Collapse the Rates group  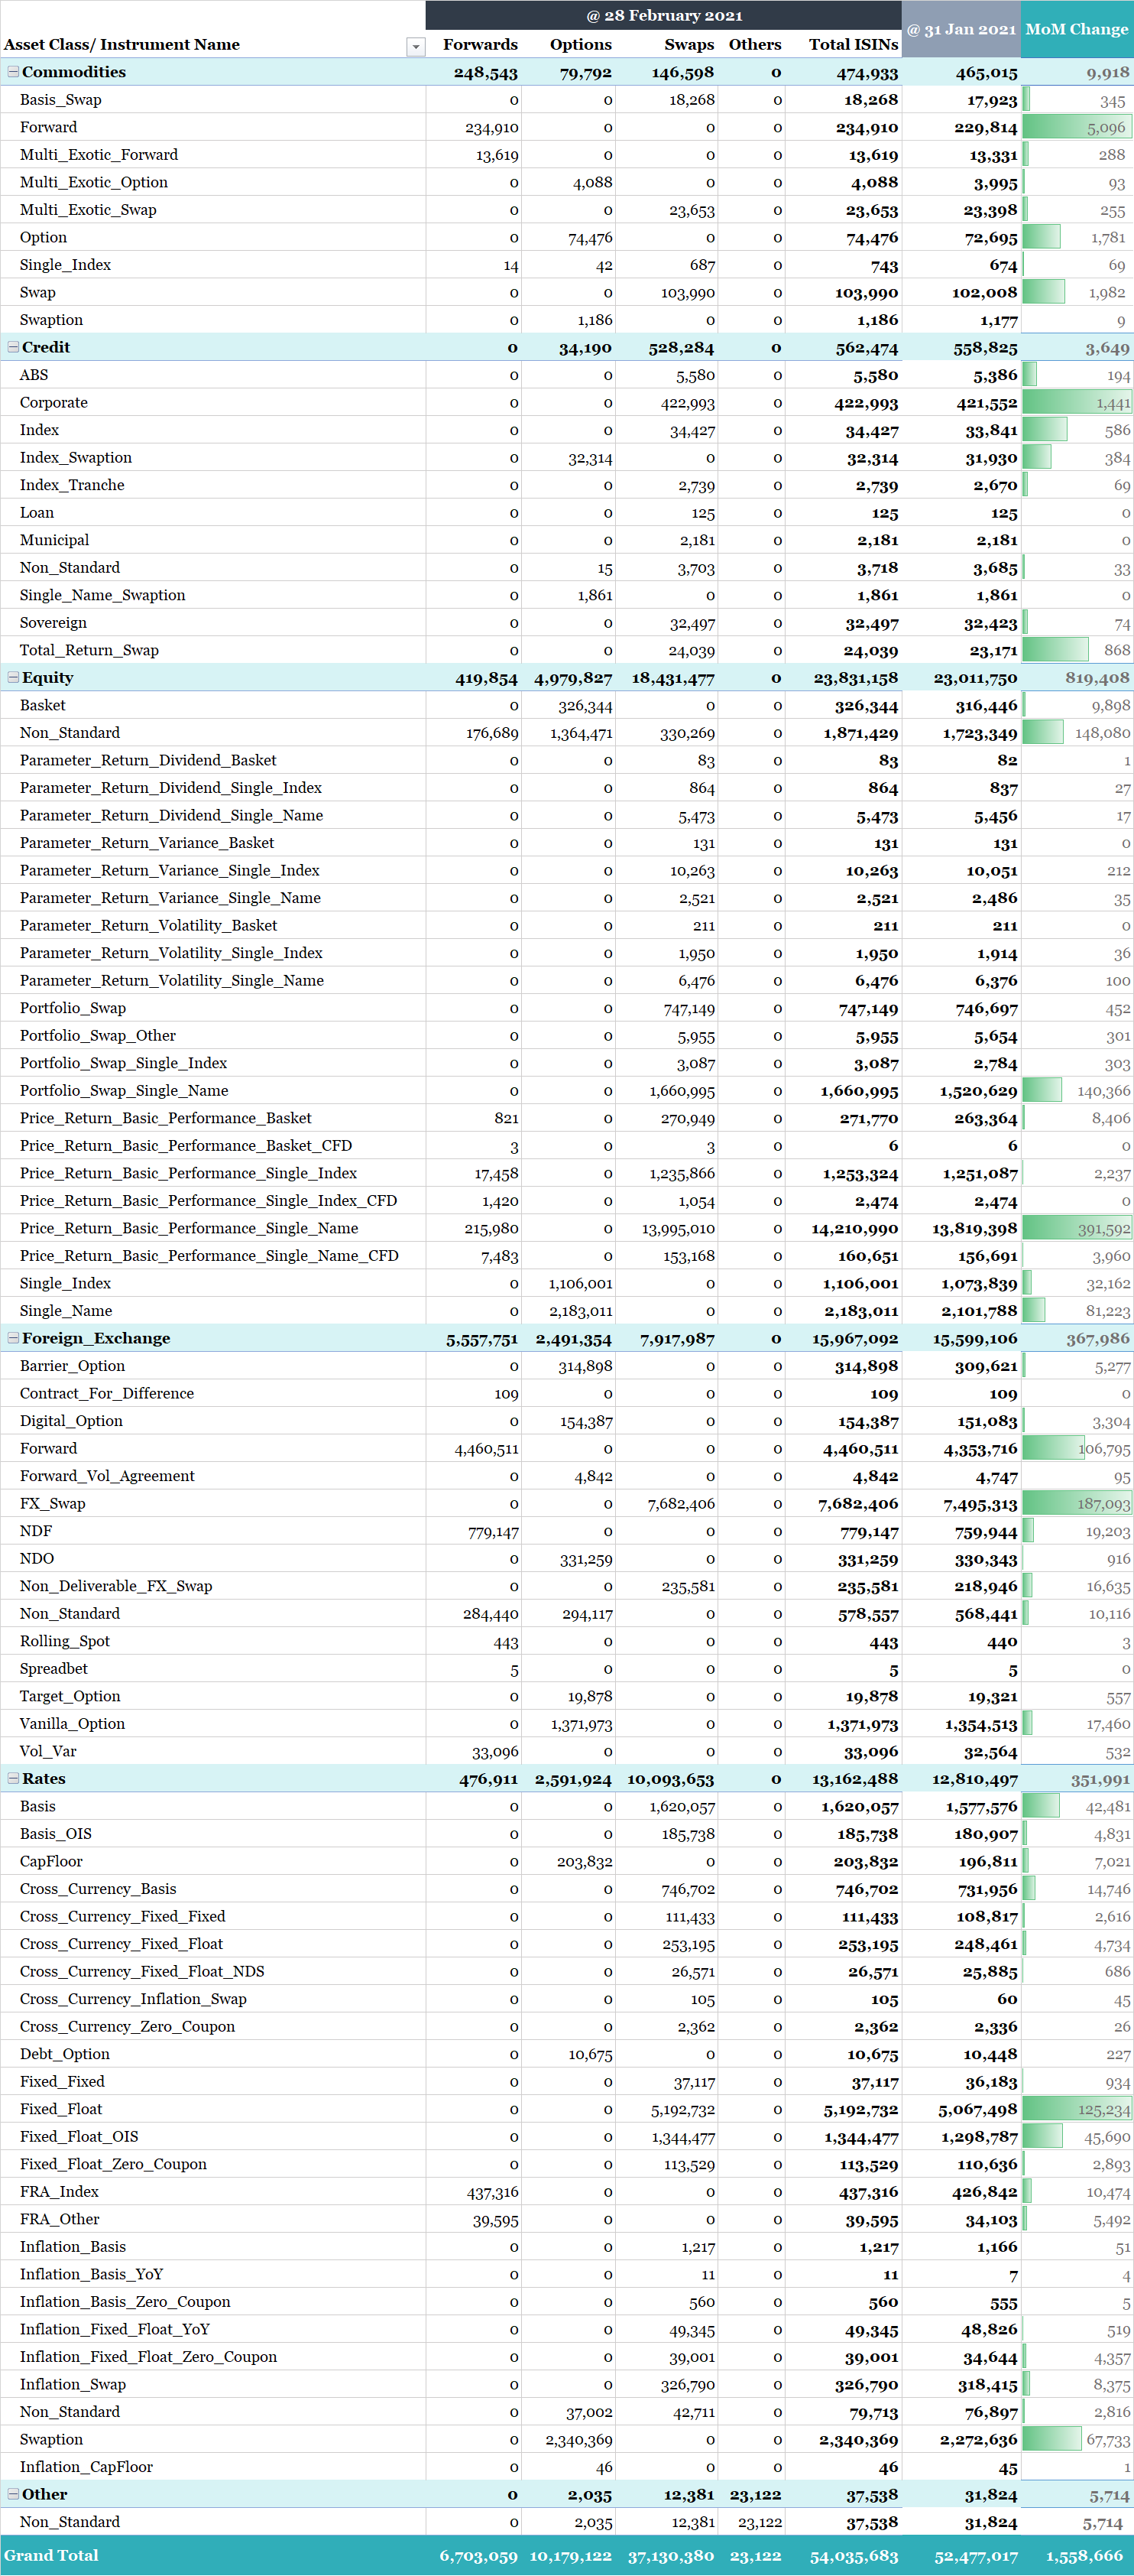pos(13,1779)
